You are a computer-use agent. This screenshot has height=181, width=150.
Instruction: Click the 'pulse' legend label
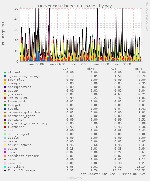tap(12, 149)
